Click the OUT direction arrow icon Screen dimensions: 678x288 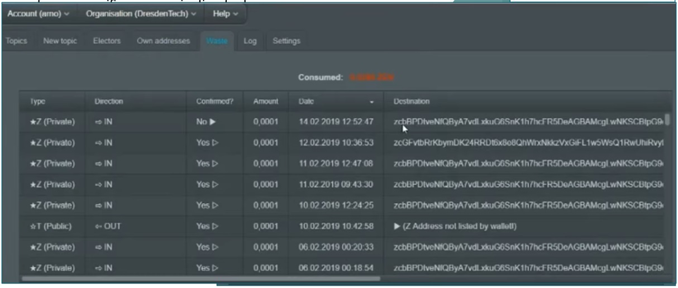tap(98, 227)
